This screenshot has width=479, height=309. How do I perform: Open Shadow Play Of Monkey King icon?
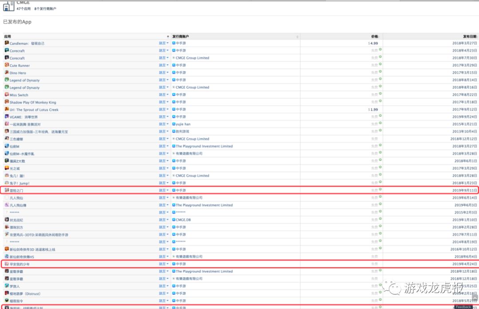7,102
